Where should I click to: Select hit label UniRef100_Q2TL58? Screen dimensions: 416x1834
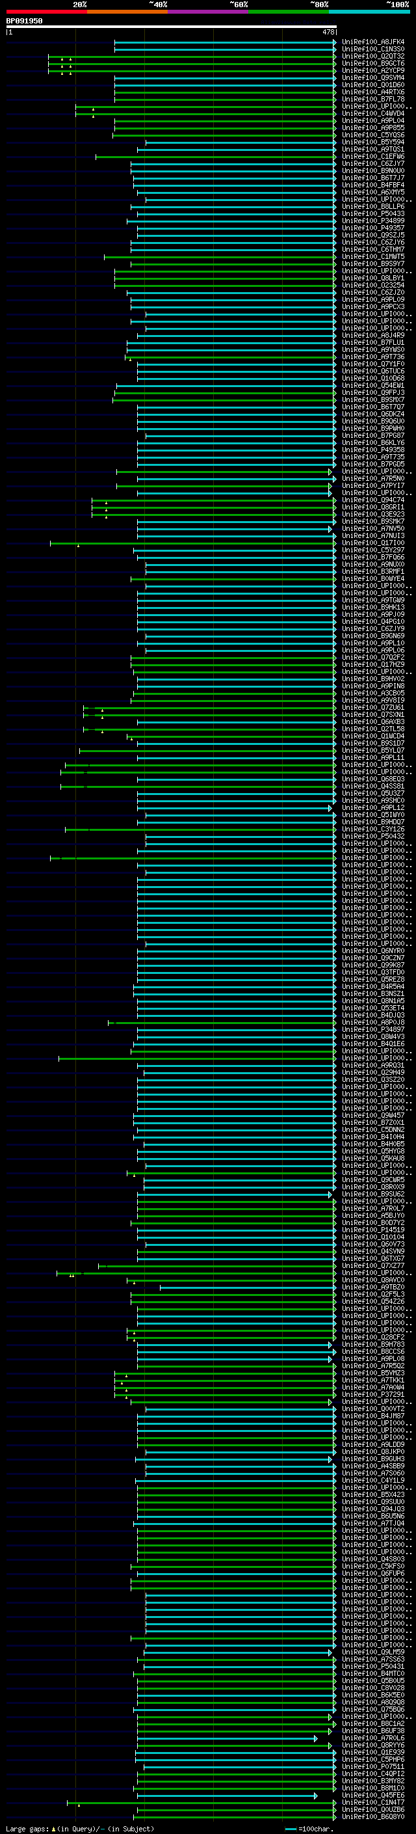click(x=373, y=729)
